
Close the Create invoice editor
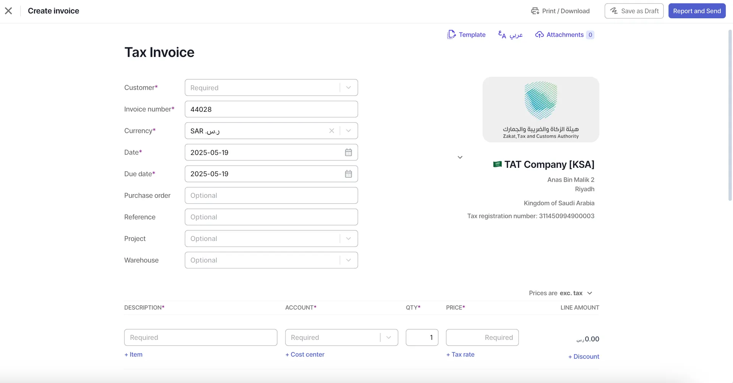(8, 11)
